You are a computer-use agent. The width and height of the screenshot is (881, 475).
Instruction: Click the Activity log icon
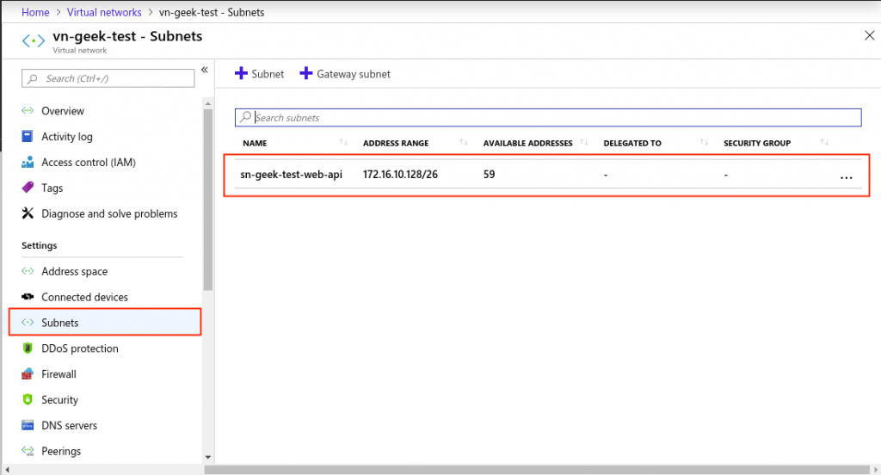pyautogui.click(x=27, y=136)
